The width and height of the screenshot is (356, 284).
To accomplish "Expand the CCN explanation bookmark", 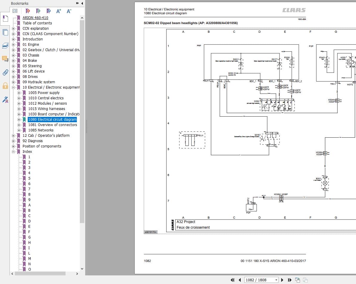I will [x=13, y=29].
